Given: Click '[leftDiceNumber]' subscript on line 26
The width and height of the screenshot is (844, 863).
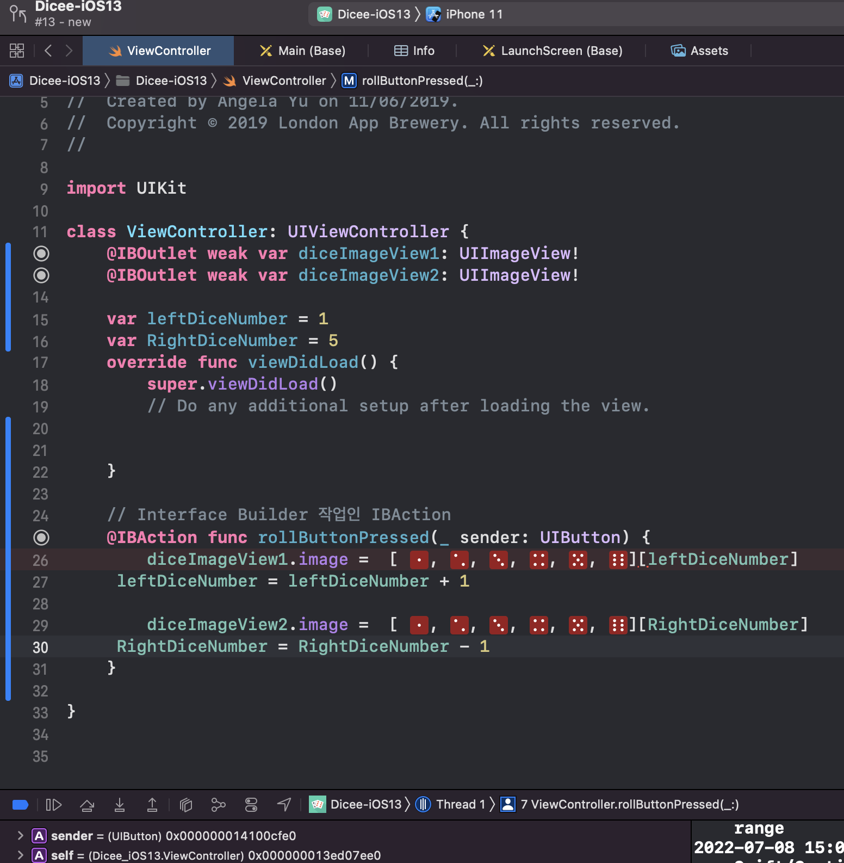Looking at the screenshot, I should (718, 559).
